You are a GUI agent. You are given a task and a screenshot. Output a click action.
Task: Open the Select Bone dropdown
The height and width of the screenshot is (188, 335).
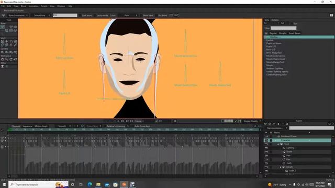tap(41, 16)
